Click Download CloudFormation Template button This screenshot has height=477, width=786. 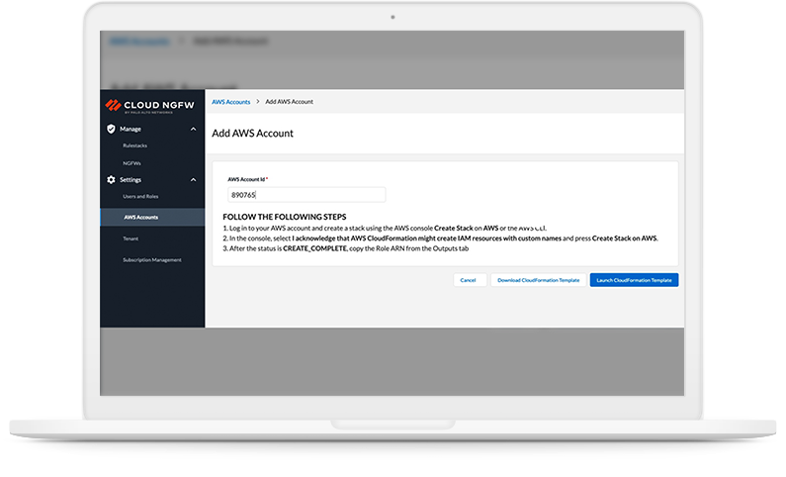(x=537, y=280)
